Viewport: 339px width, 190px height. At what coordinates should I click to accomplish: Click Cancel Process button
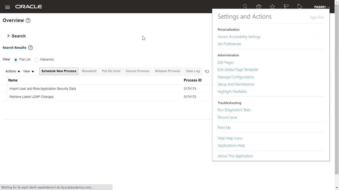coord(137,71)
